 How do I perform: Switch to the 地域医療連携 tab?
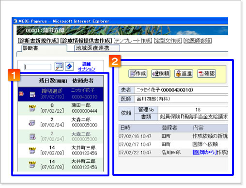[97, 48]
